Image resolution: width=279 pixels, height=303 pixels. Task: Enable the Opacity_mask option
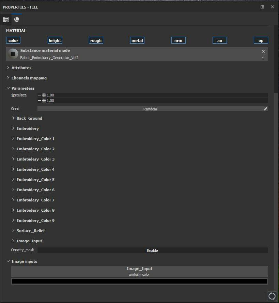click(153, 250)
